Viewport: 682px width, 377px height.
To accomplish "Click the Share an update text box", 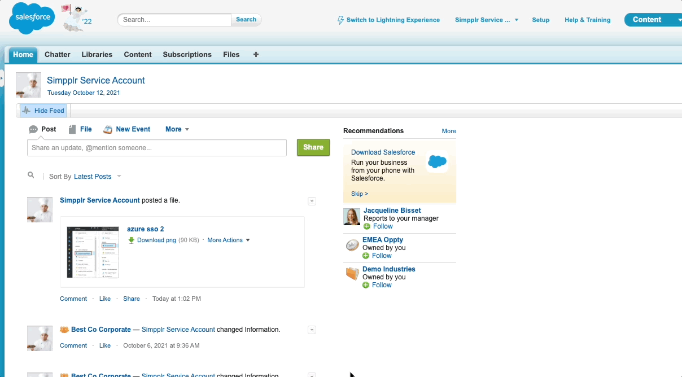I will [157, 148].
